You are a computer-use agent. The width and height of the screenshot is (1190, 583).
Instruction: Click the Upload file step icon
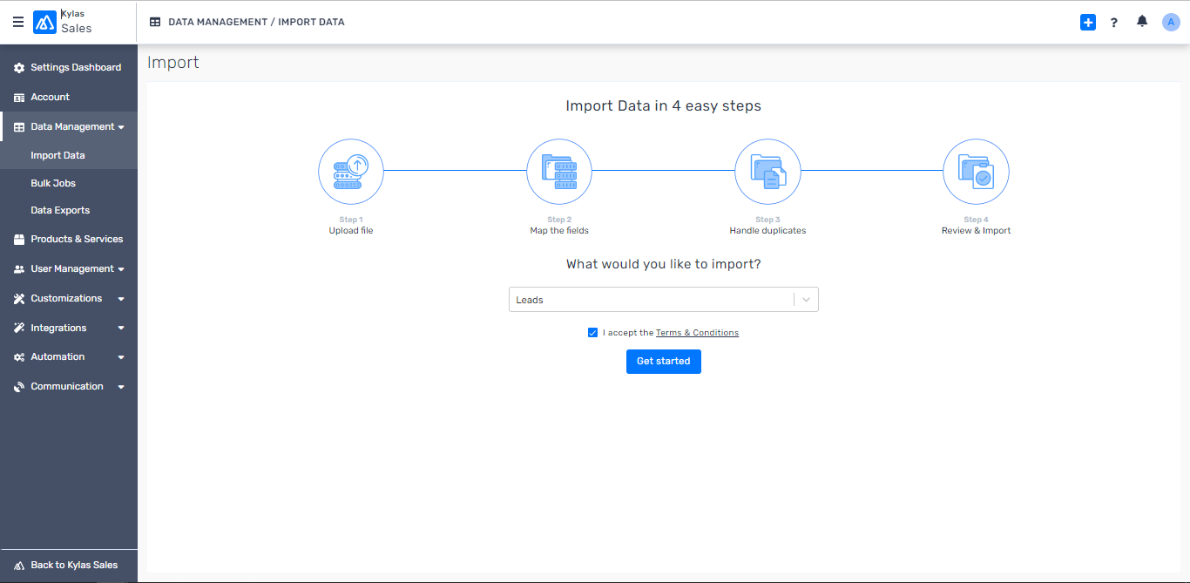351,172
